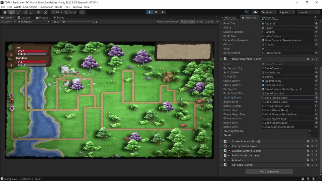
Task: Open the Account dropdown
Action: pos(268,12)
